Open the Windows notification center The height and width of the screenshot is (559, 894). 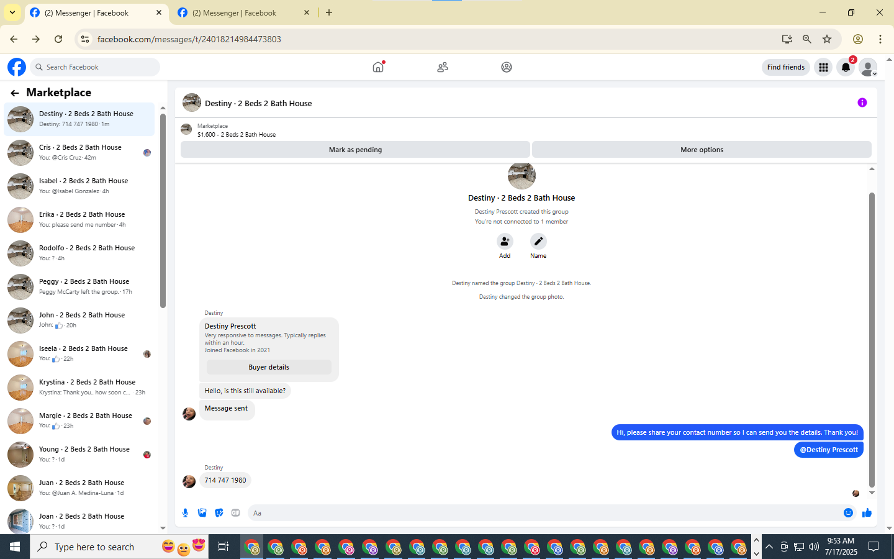[874, 547]
